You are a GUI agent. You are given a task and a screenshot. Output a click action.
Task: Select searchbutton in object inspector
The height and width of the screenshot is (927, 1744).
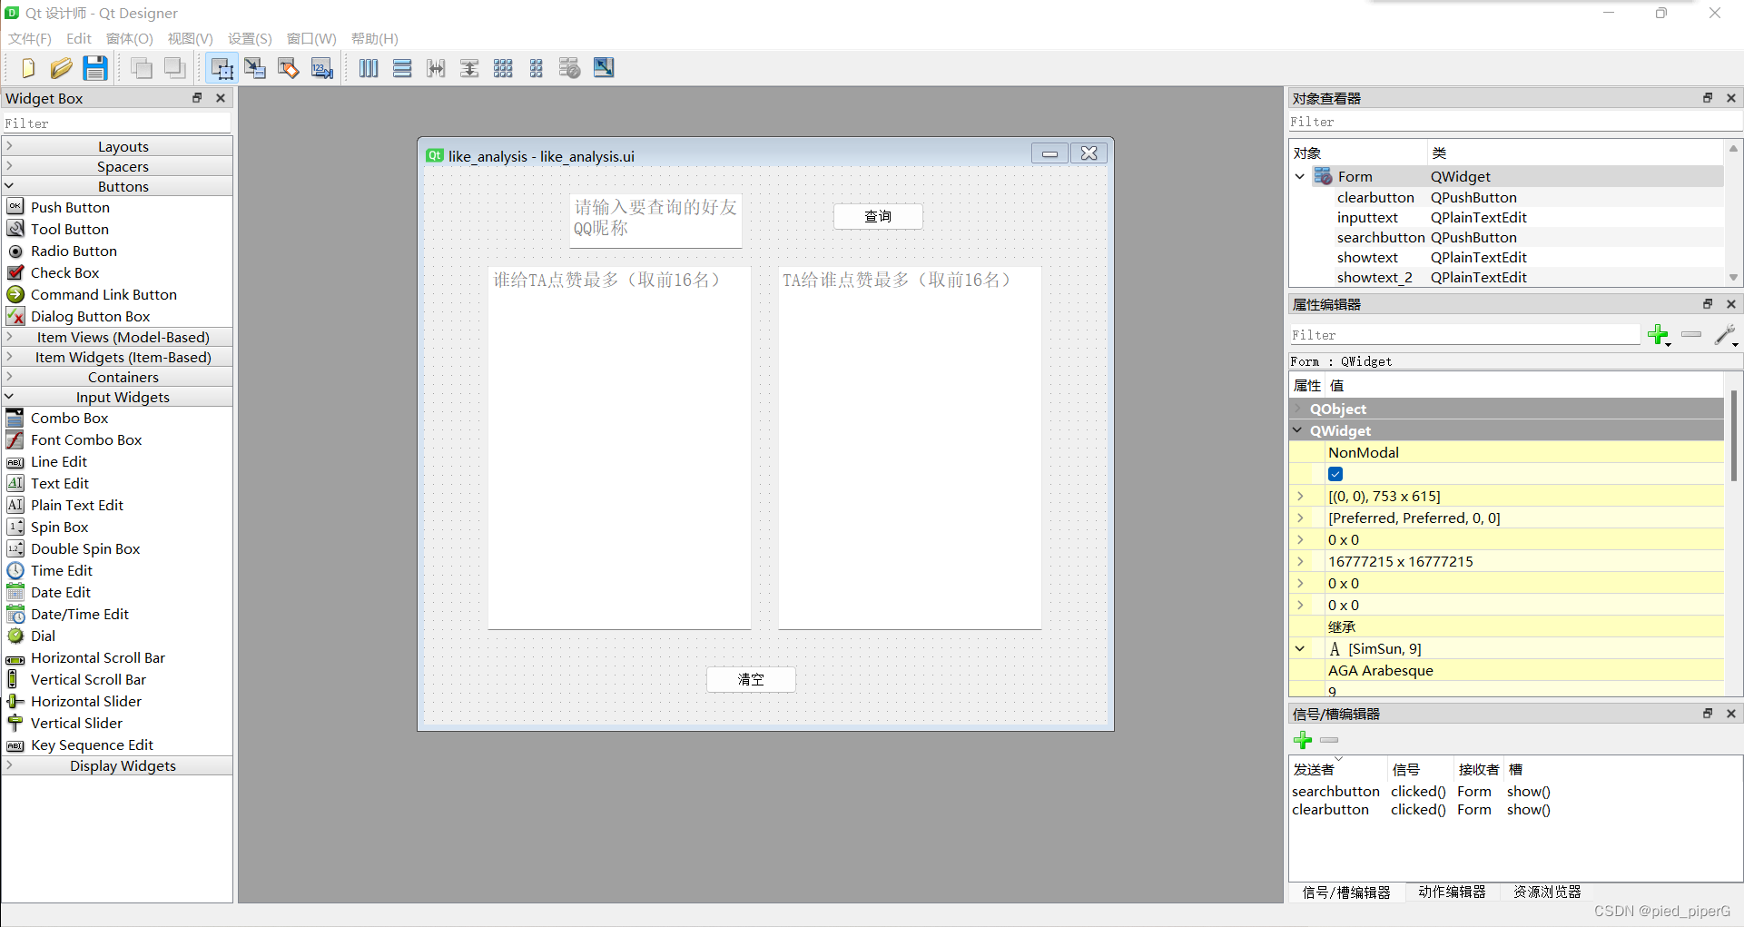(1380, 237)
